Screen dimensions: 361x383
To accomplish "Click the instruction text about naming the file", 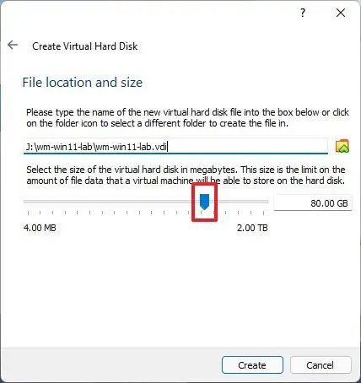I will point(187,117).
